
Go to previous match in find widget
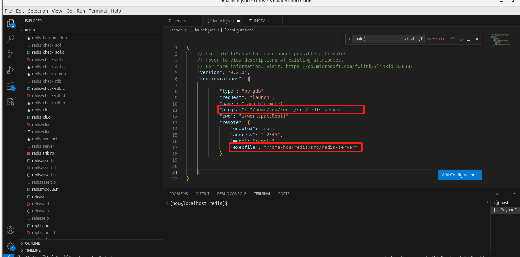coord(453,39)
